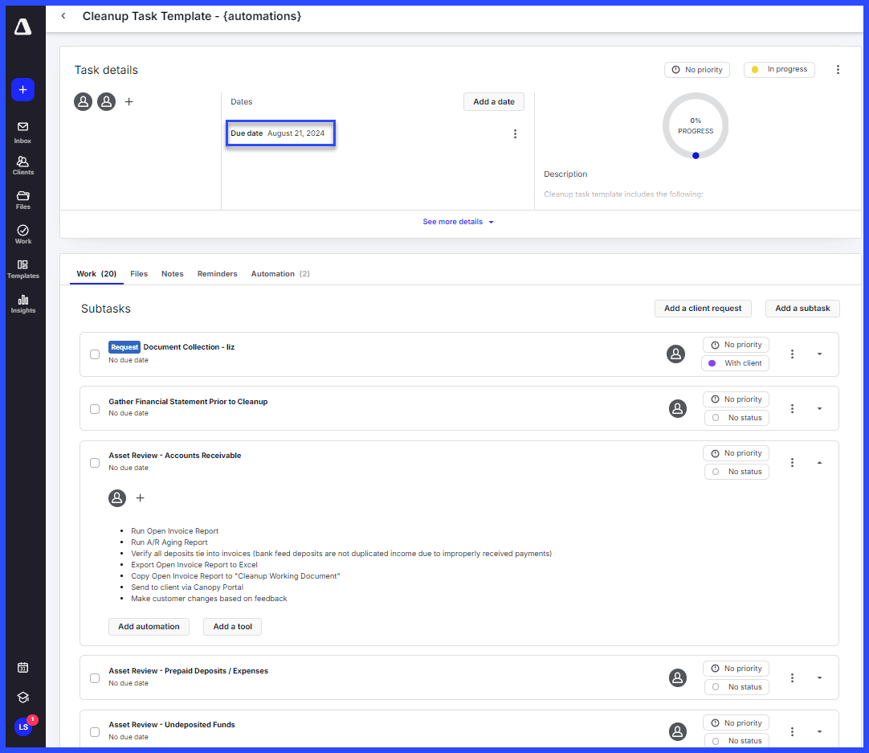Open the Inbox icon in sidebar

pos(22,132)
